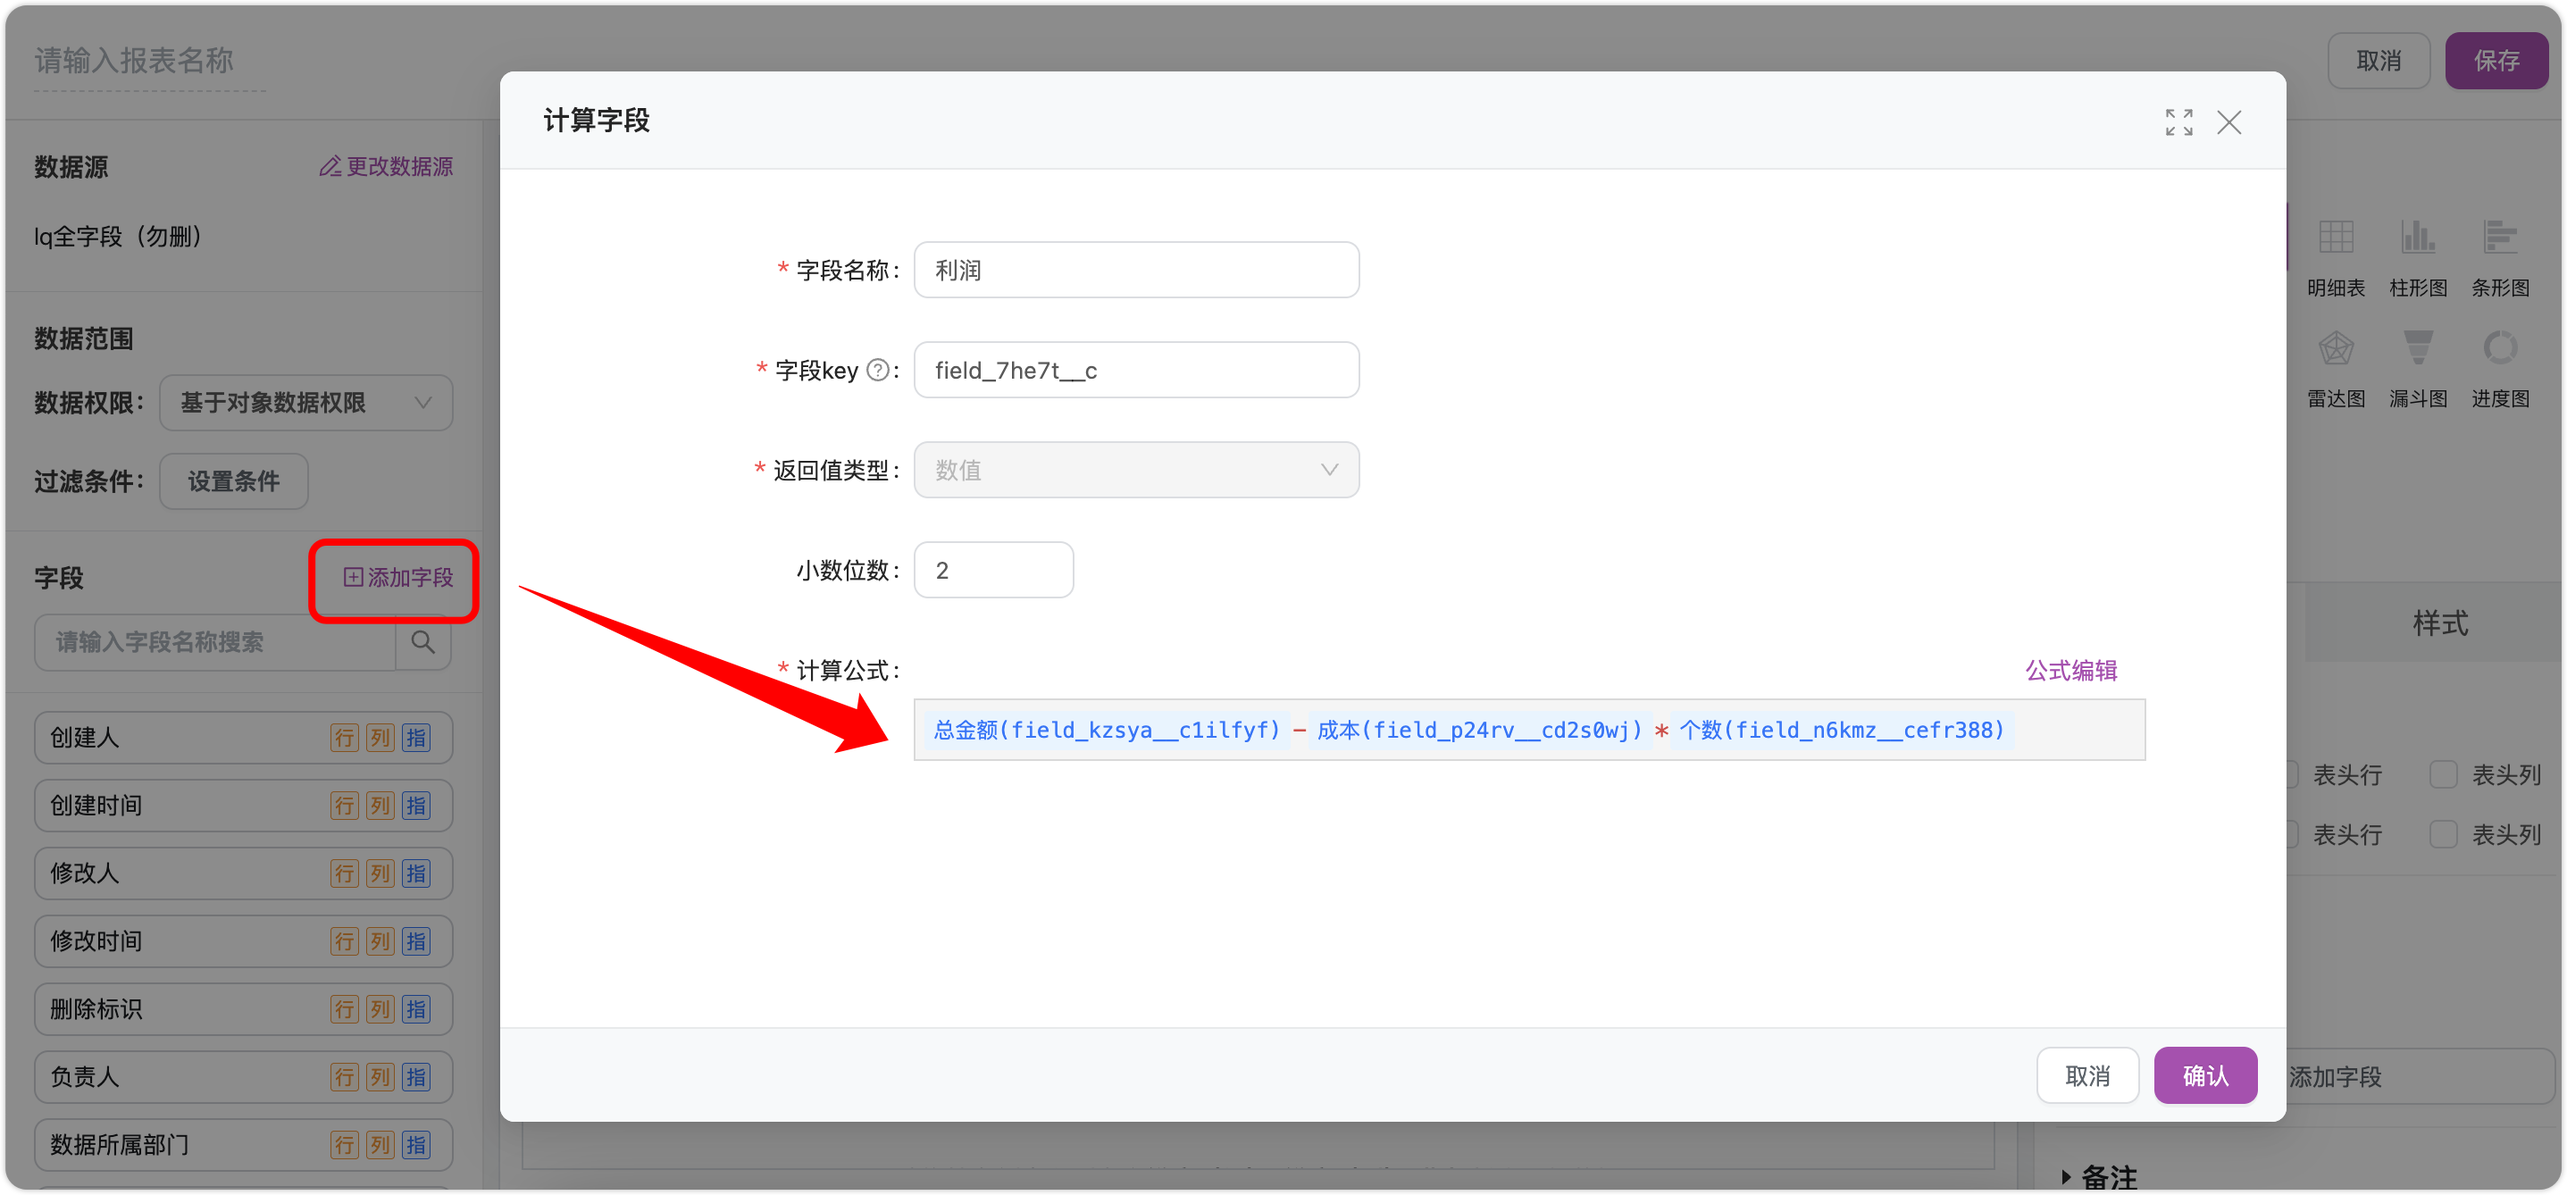Click 指 tag on 修改时间 field
This screenshot has height=1195, width=2567.
(415, 940)
